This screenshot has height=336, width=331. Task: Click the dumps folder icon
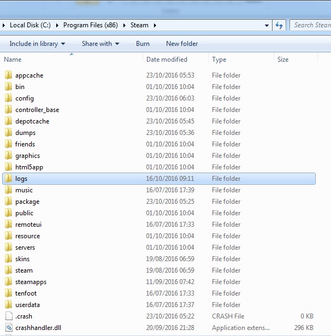click(x=8, y=132)
